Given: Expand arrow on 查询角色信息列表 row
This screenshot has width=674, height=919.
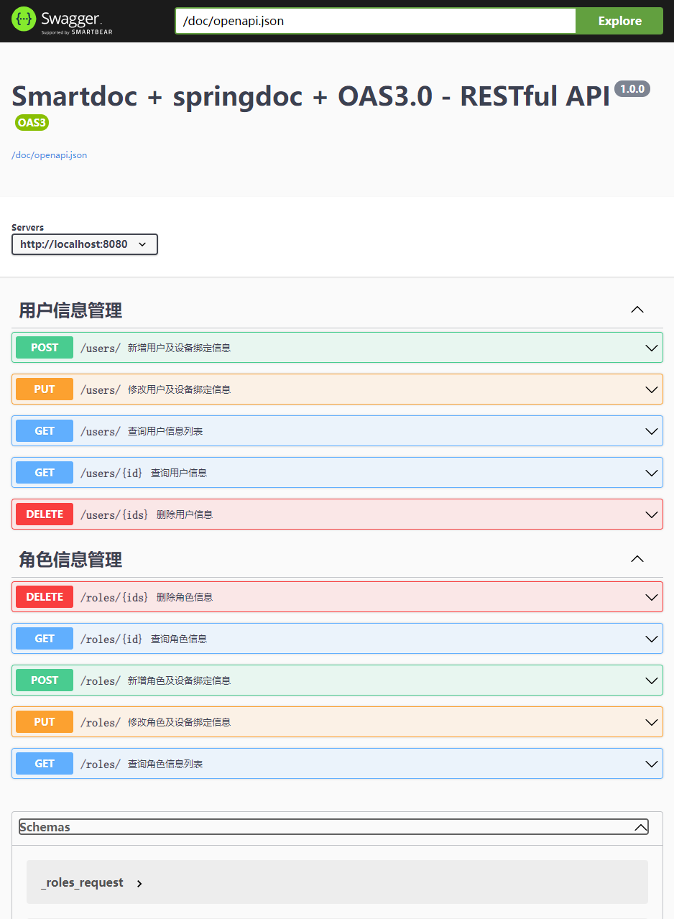Looking at the screenshot, I should coord(652,764).
